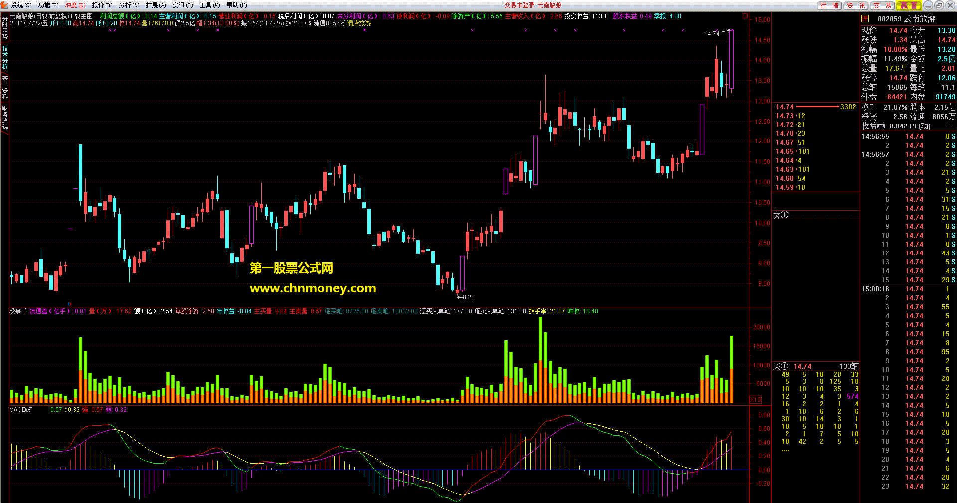This screenshot has width=957, height=503.
Task: Click the purple 574 order quantity
Action: 852,396
